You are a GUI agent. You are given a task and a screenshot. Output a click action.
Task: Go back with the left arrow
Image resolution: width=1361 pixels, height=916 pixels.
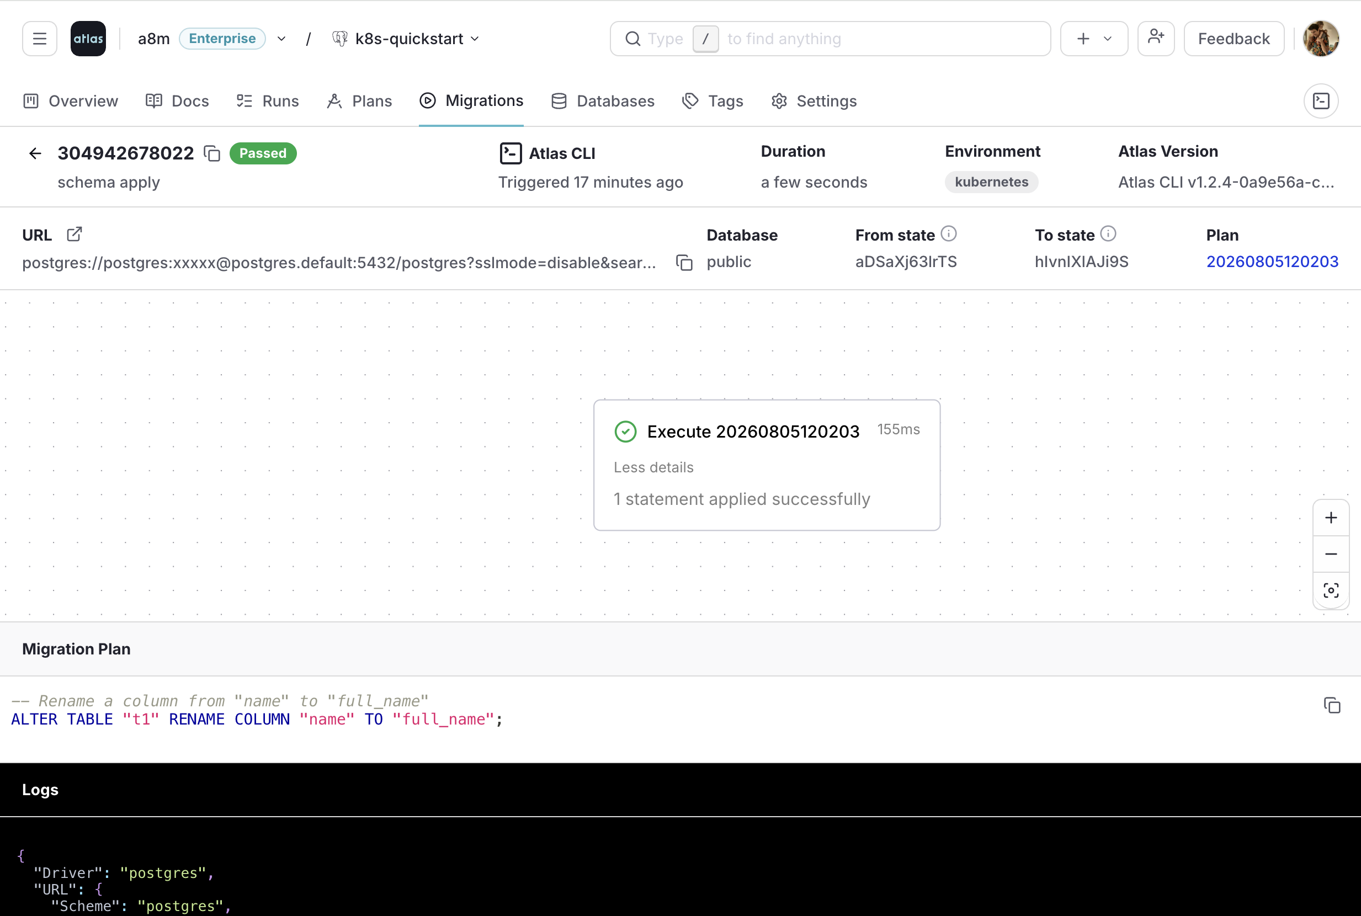(x=35, y=153)
